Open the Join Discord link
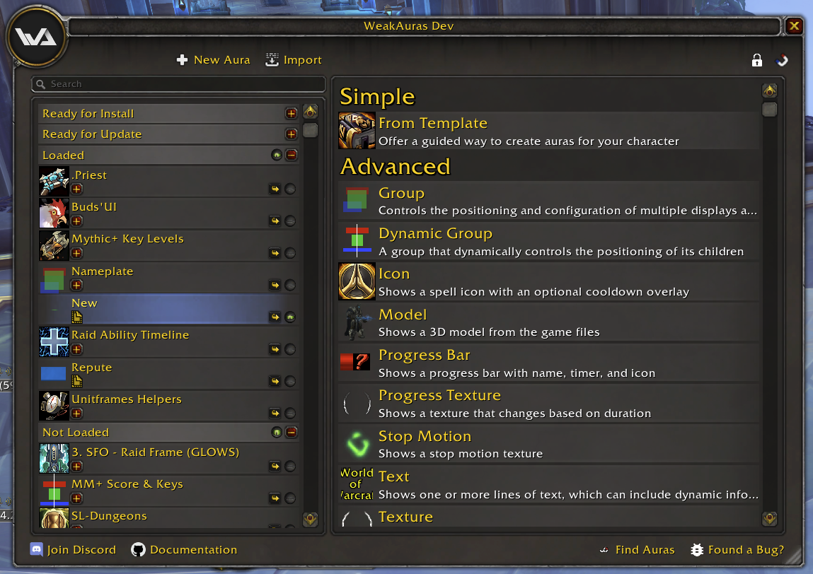 [73, 550]
